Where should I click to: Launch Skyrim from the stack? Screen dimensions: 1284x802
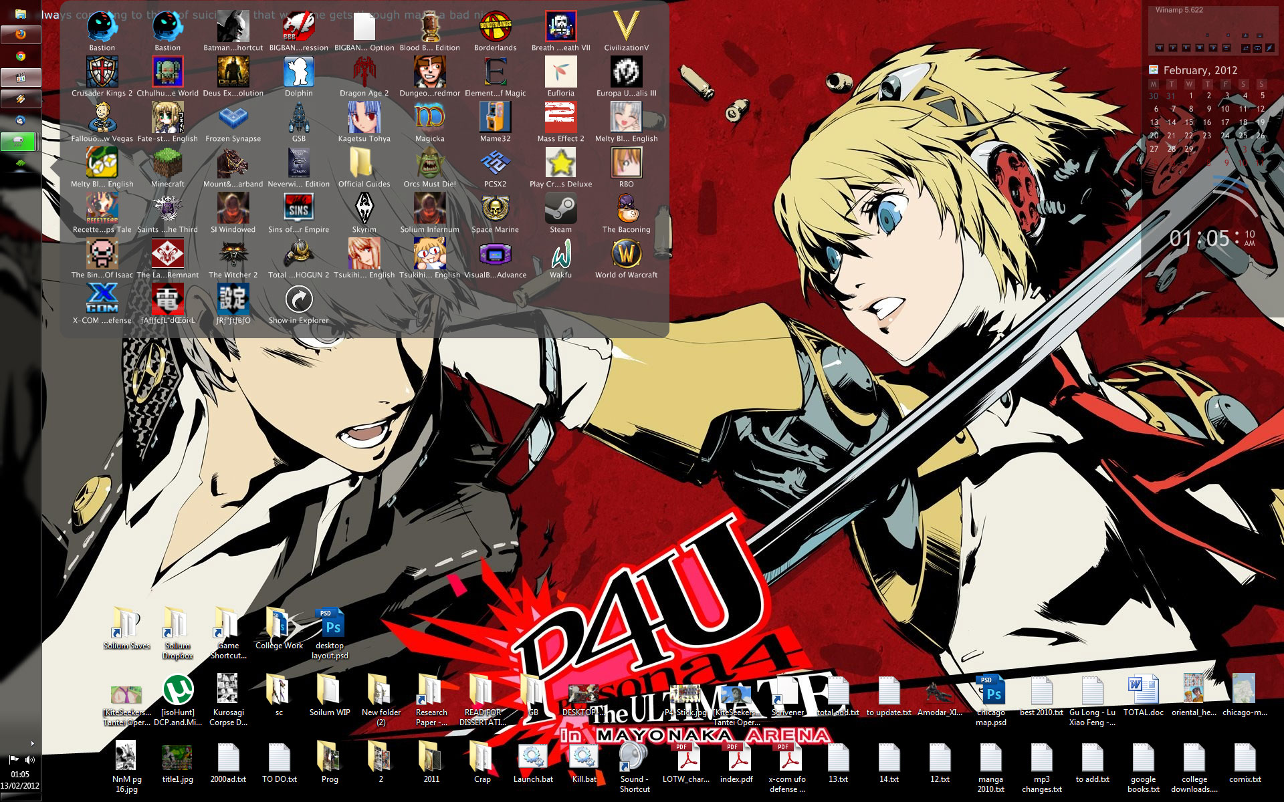coord(364,213)
